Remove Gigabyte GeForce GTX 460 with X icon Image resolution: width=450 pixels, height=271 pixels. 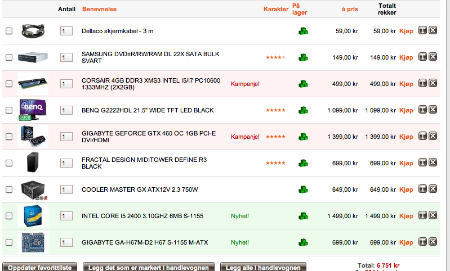[433, 136]
